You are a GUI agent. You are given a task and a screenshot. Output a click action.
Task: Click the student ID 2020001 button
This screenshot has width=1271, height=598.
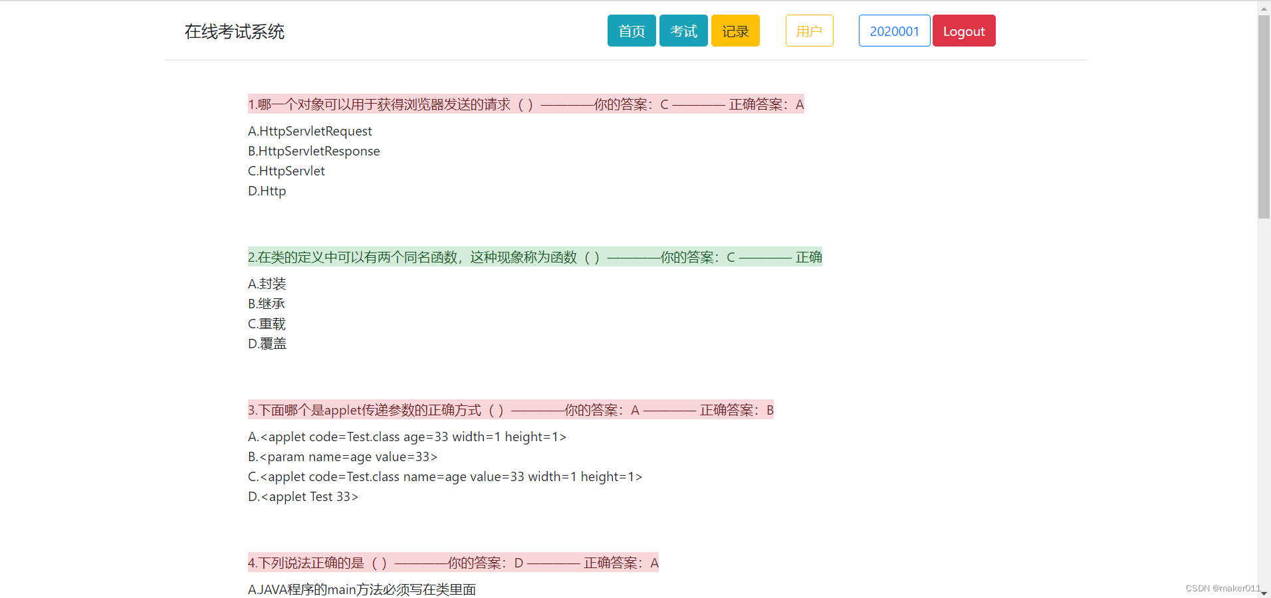pyautogui.click(x=893, y=31)
